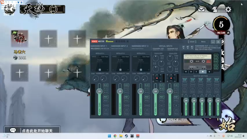Toggle B1 routing on Voicemeeter AUX input
Image resolution: width=247 pixels, height=139 pixels.
[176, 97]
